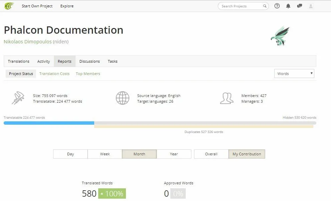
Task: Open the Explore menu item
Action: (x=67, y=6)
